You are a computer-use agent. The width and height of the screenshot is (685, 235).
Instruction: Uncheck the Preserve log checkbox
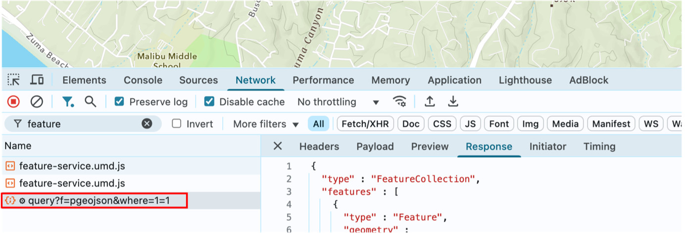tap(119, 102)
